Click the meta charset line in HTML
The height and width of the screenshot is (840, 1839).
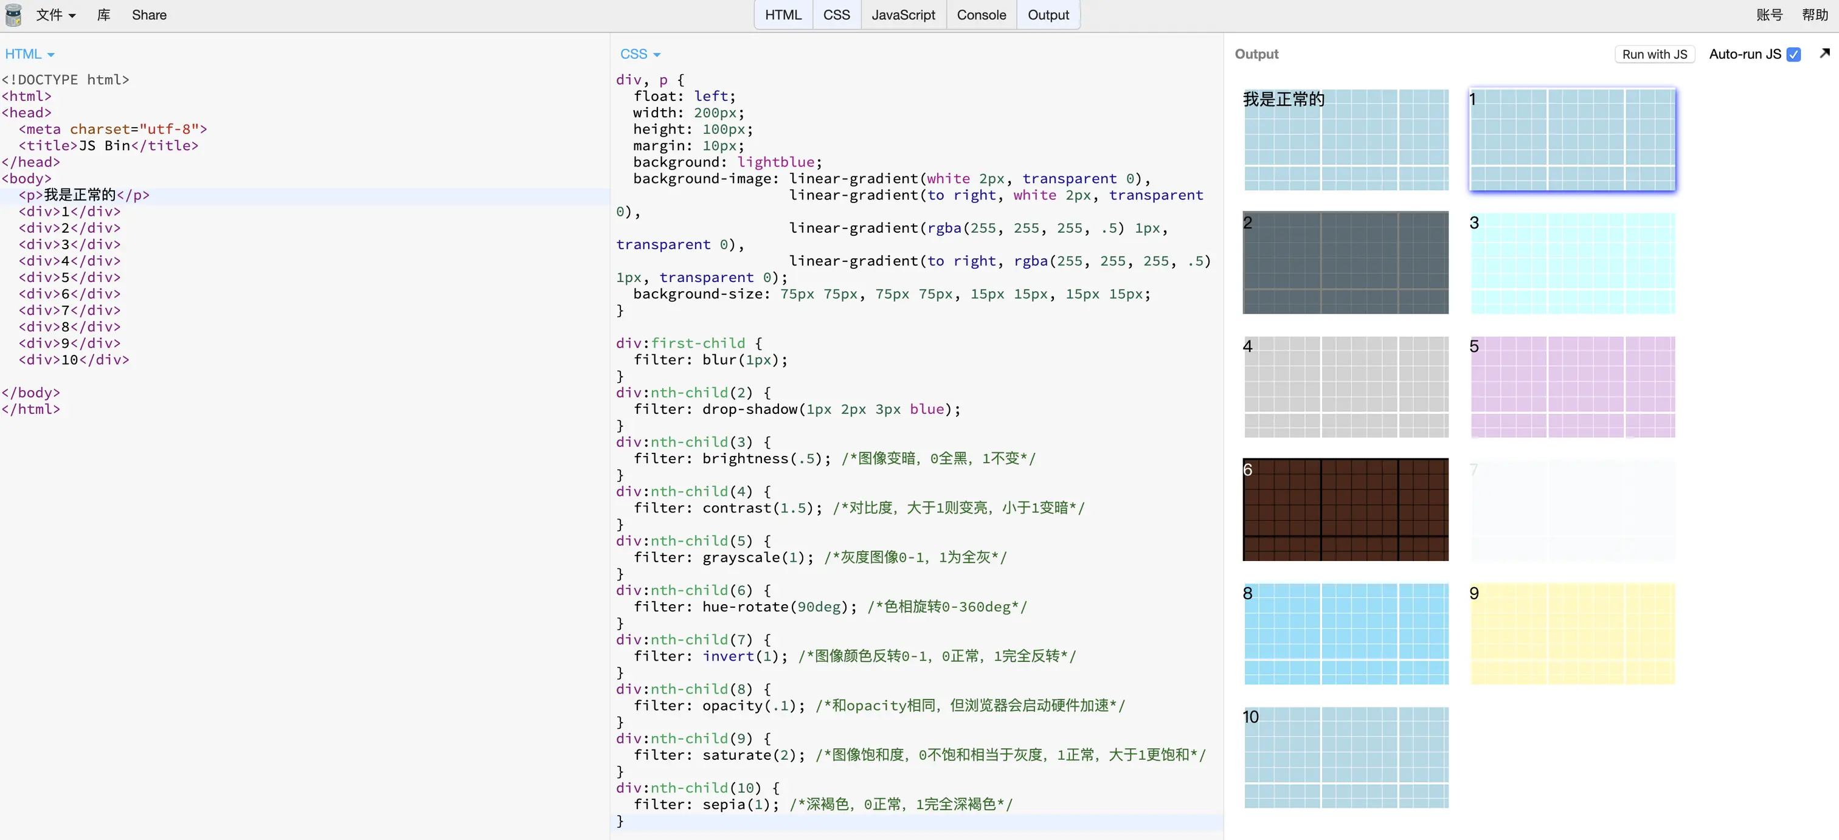click(113, 129)
